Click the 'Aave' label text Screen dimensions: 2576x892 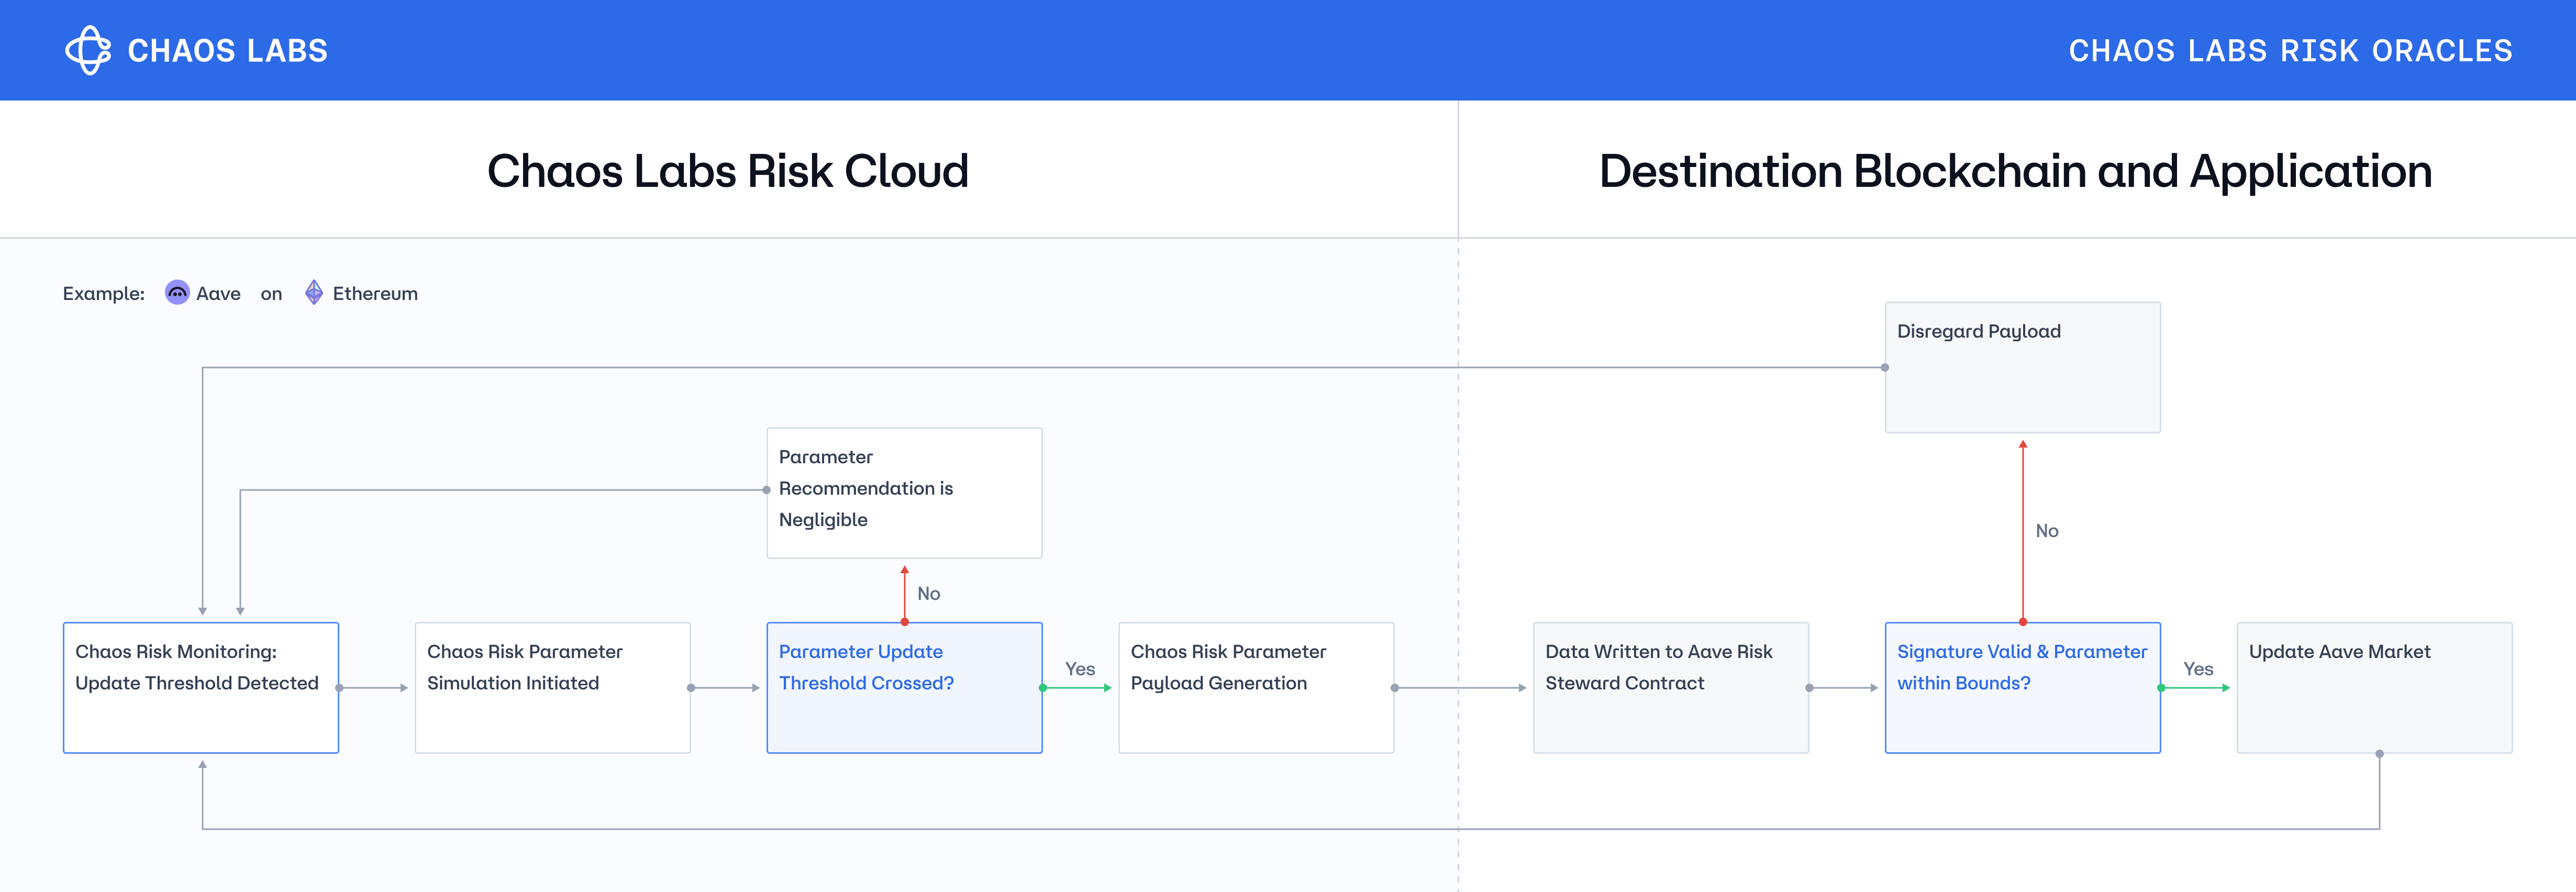point(218,294)
